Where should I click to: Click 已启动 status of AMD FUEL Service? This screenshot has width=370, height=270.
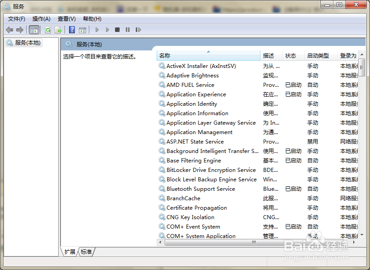293,85
